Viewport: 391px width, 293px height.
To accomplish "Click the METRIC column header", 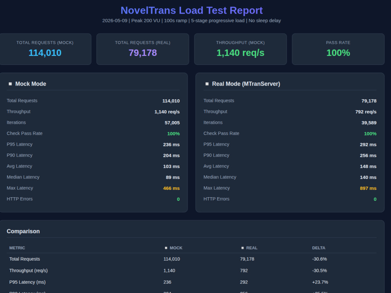I will (17, 248).
